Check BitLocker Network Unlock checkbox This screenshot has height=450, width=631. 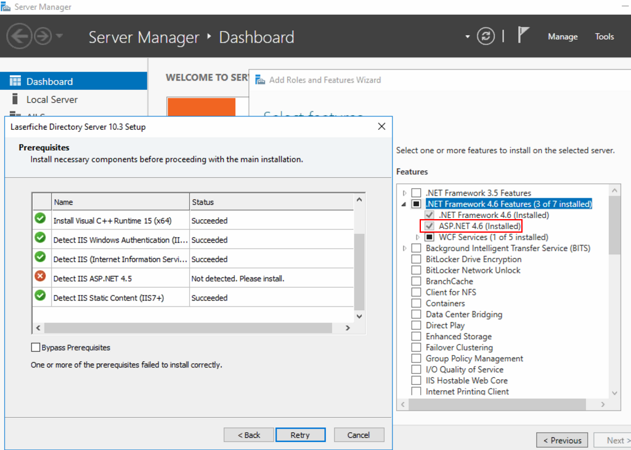pyautogui.click(x=416, y=270)
